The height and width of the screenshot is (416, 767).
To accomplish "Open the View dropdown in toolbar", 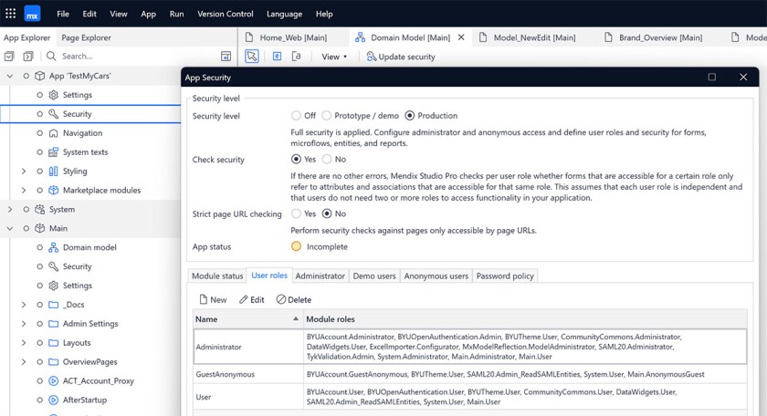I will [x=334, y=57].
